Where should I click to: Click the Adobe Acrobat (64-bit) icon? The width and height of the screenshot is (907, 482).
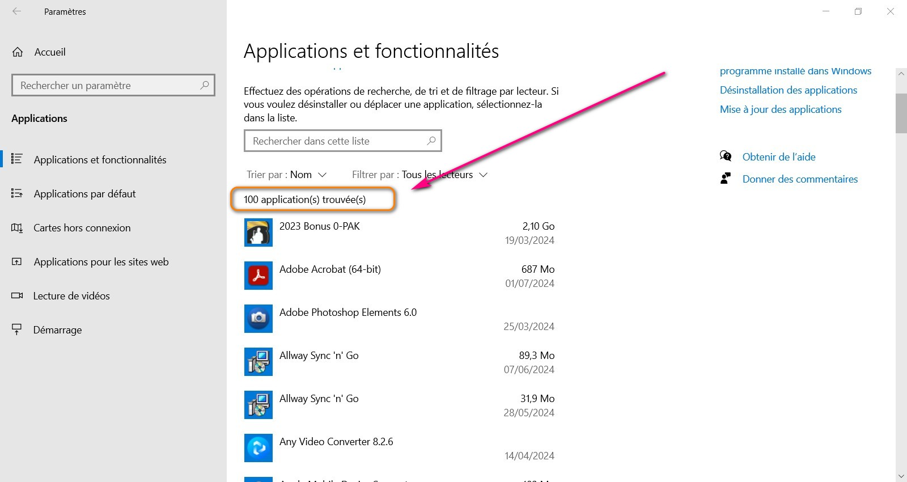coord(258,276)
